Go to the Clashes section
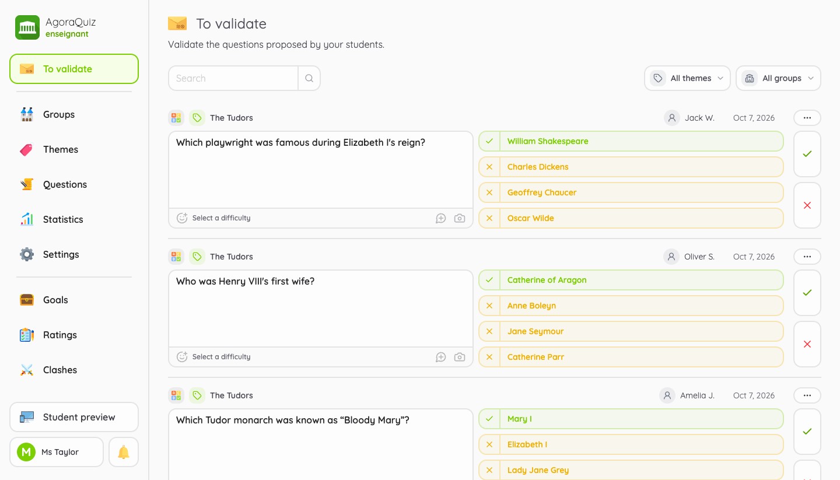Screen dimensions: 840x480 pos(74,370)
